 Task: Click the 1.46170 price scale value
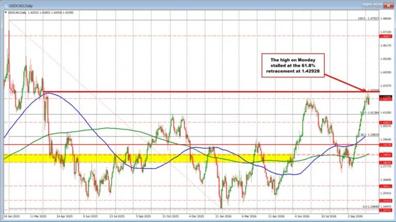386,45
